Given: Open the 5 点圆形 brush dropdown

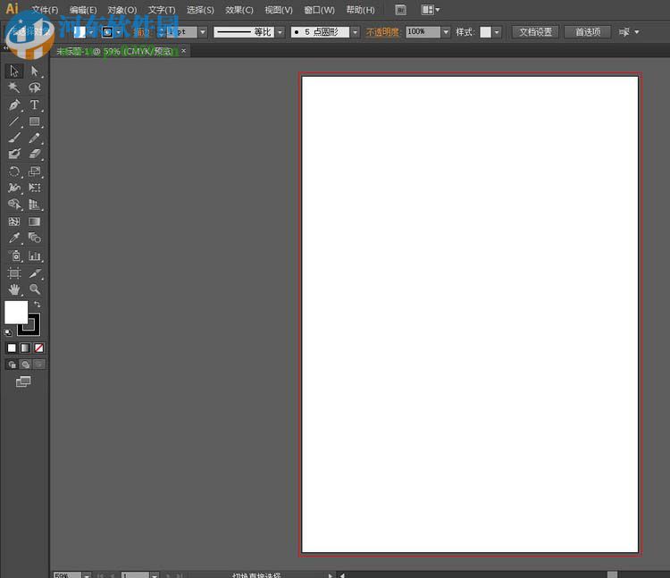Looking at the screenshot, I should click(x=355, y=32).
